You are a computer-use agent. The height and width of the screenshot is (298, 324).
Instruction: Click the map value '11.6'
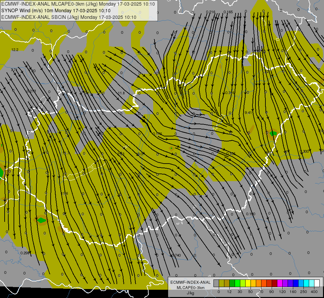coord(65,194)
